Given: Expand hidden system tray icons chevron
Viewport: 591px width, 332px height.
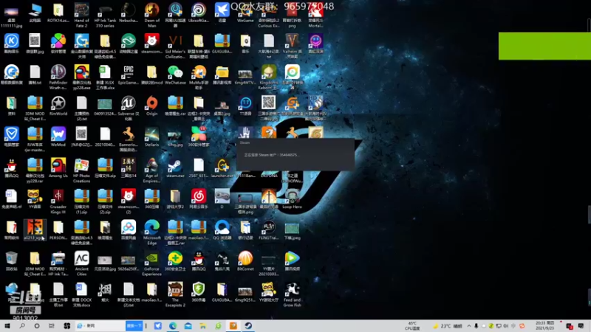Looking at the screenshot, I should pyautogui.click(x=469, y=326).
